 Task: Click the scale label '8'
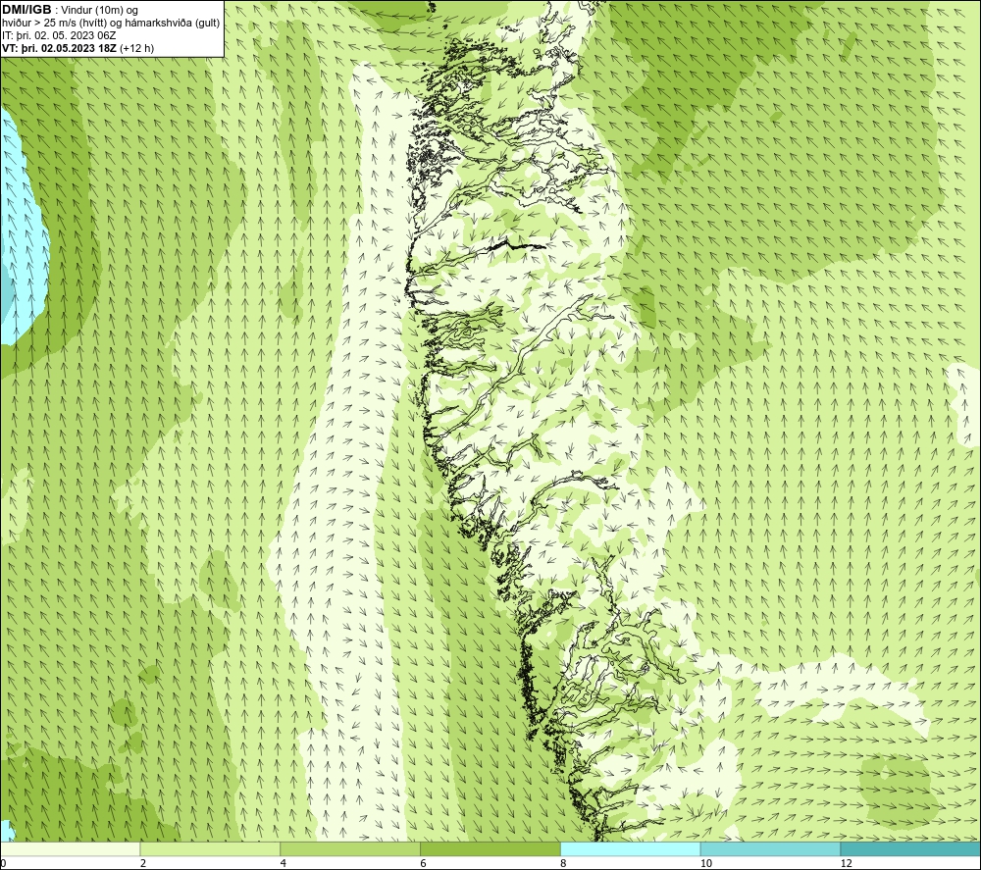click(564, 864)
